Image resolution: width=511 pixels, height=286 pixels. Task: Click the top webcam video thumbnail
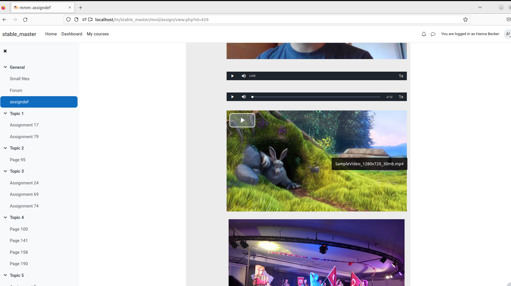click(x=316, y=51)
